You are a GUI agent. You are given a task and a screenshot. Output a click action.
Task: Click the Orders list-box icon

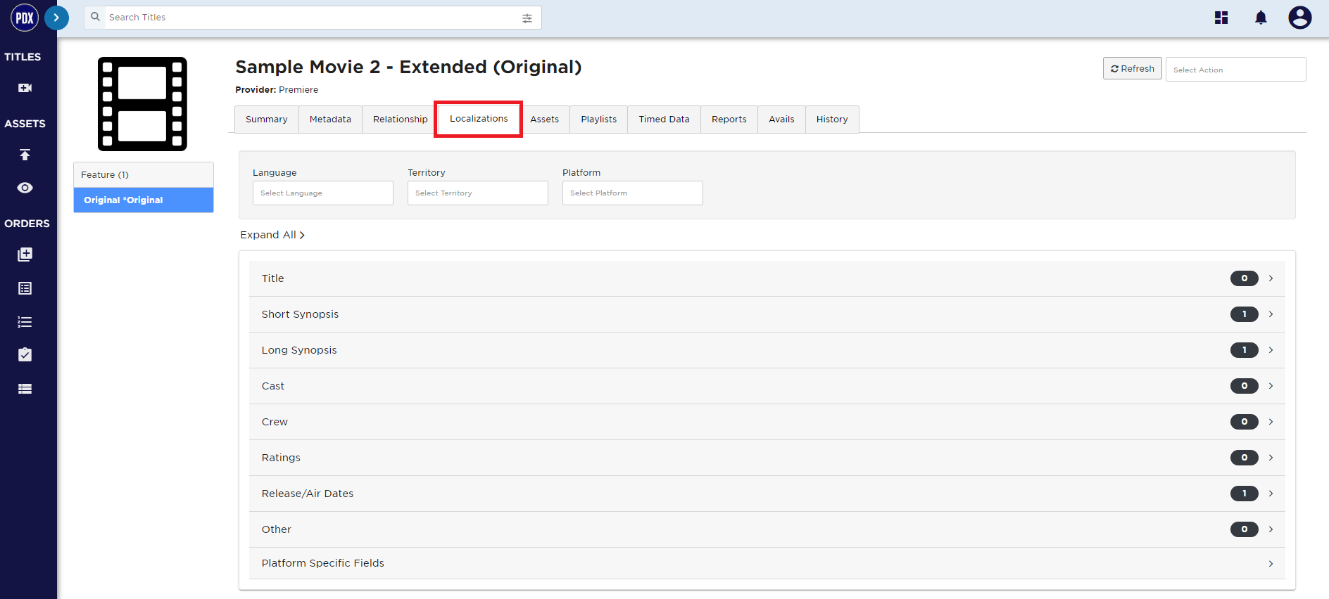click(25, 288)
